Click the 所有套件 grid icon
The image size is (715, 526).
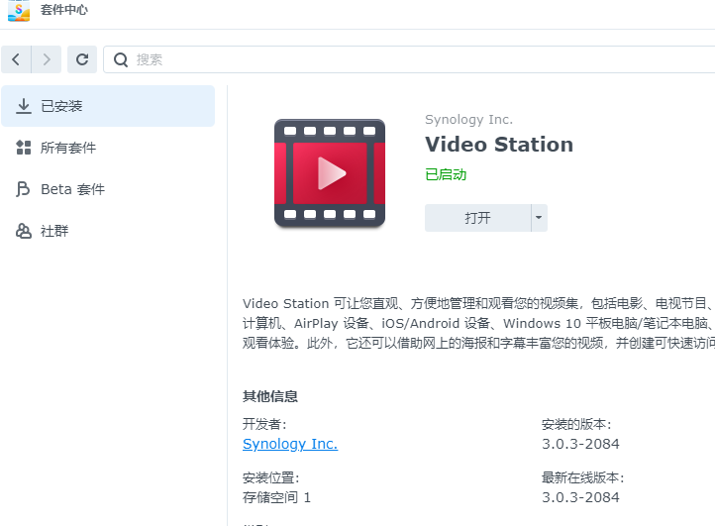click(24, 148)
